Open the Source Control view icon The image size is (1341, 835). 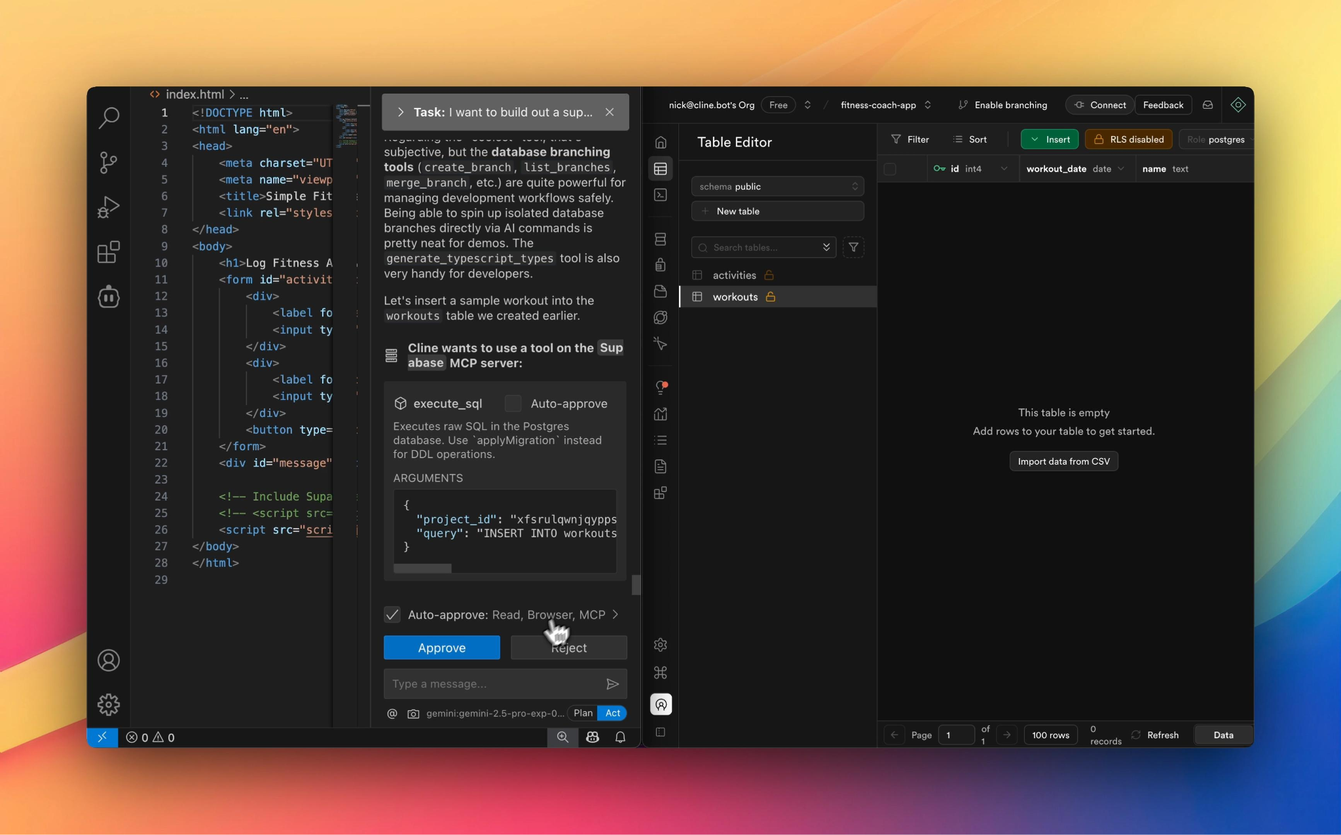(109, 162)
